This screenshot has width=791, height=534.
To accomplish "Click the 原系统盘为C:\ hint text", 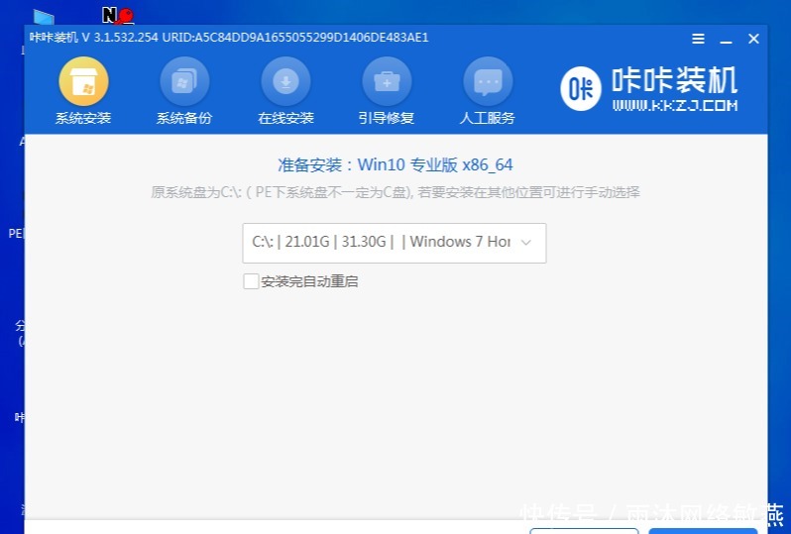I will click(x=395, y=192).
